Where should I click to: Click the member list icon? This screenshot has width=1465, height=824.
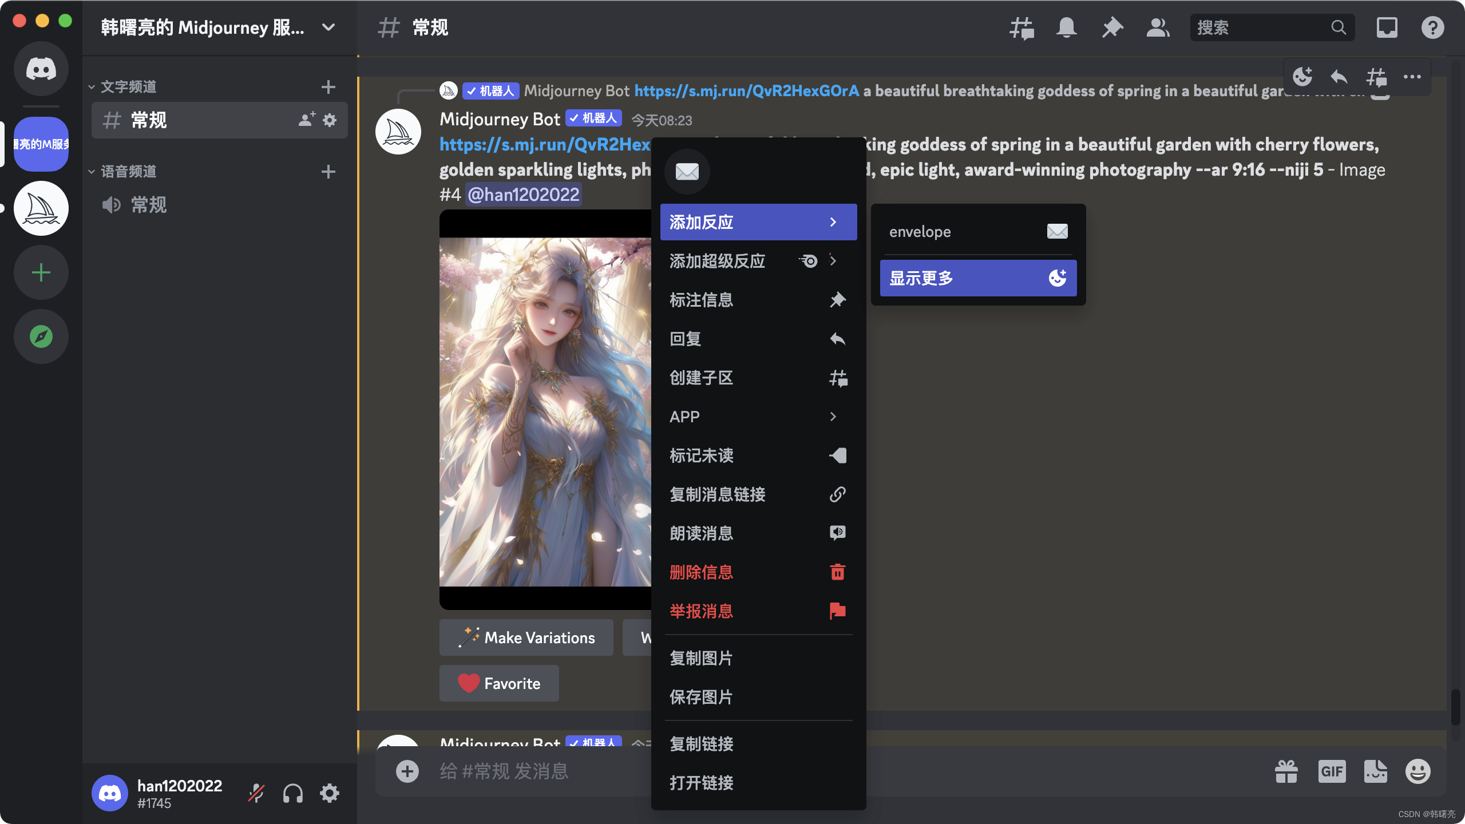tap(1158, 27)
